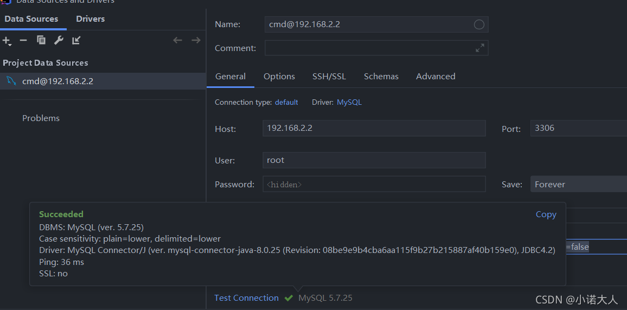Open the General tab
The height and width of the screenshot is (310, 627).
coord(231,77)
